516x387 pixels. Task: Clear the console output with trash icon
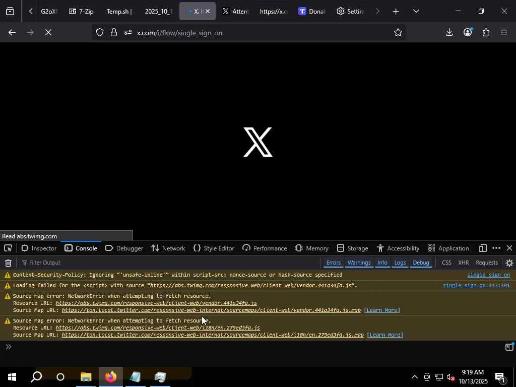point(8,263)
